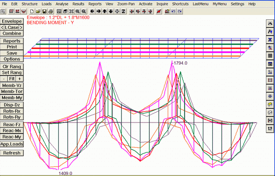Click the undo icon in toolbar
275x176 pixels.
coord(173,12)
